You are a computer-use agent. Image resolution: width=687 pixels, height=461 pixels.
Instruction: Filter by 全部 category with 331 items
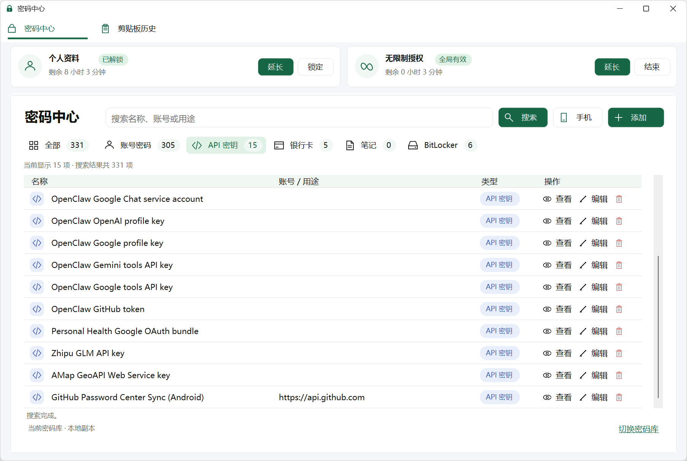[59, 145]
